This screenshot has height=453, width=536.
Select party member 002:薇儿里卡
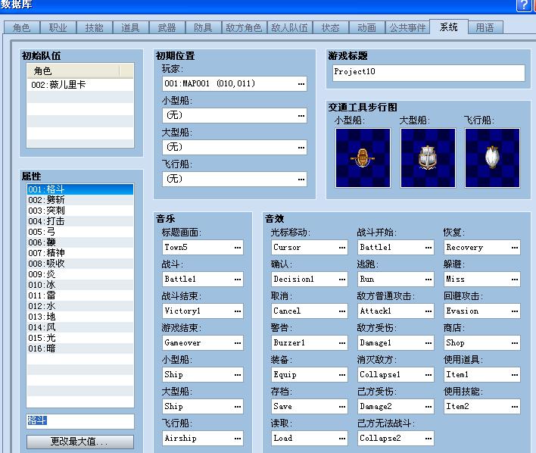[x=80, y=85]
